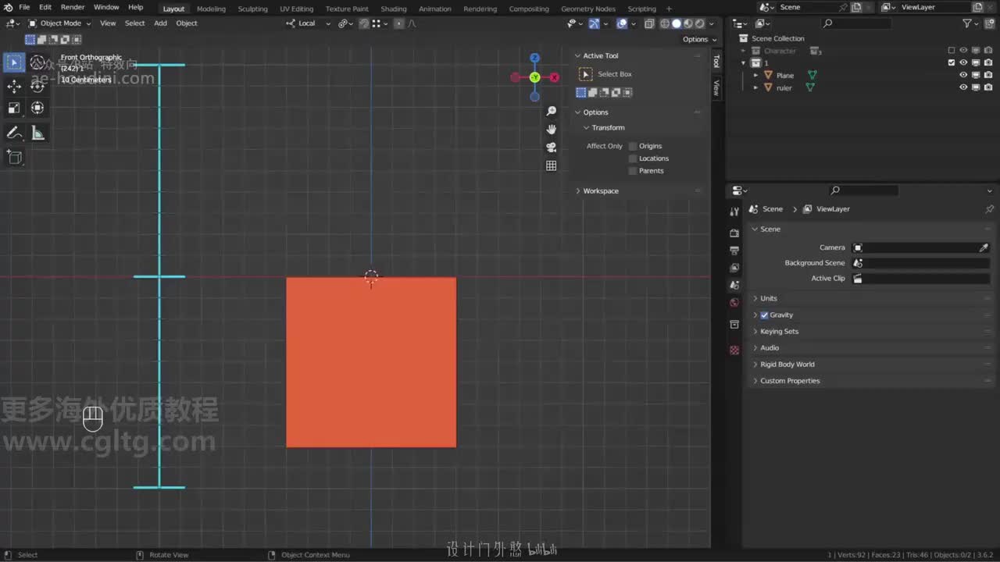Image resolution: width=1000 pixels, height=562 pixels.
Task: Toggle snapping magnet in viewport header
Action: click(x=364, y=23)
